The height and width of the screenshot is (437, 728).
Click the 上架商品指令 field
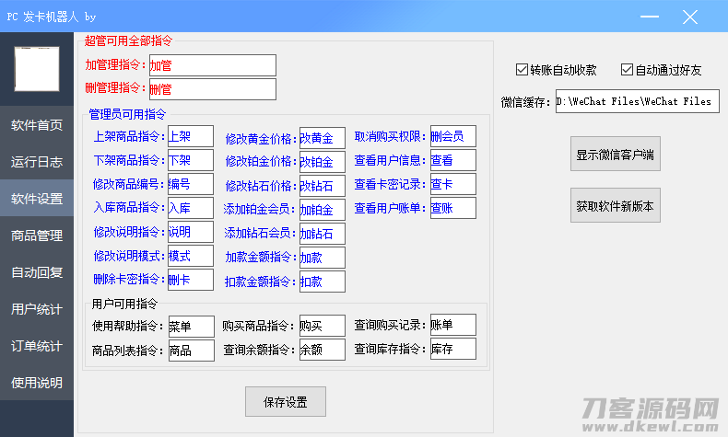[191, 136]
